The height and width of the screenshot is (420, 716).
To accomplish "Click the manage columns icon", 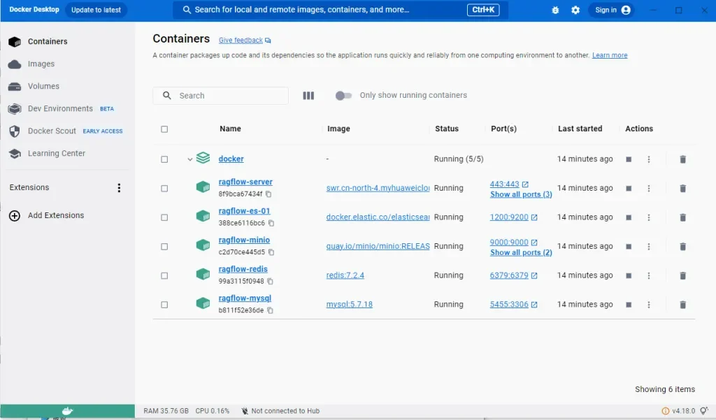I will point(308,96).
